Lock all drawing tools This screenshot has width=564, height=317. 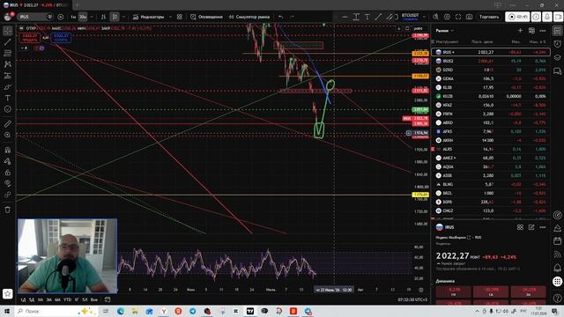tap(8, 173)
